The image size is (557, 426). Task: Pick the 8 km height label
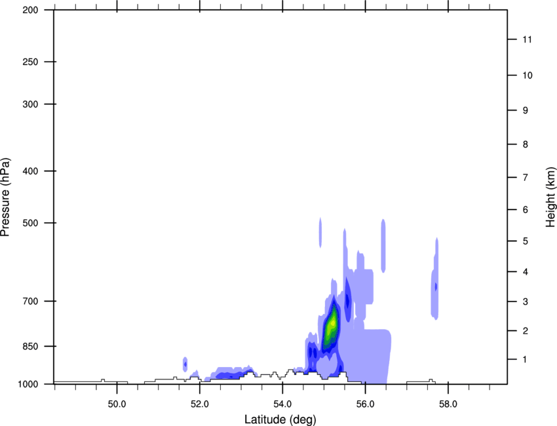pos(526,144)
